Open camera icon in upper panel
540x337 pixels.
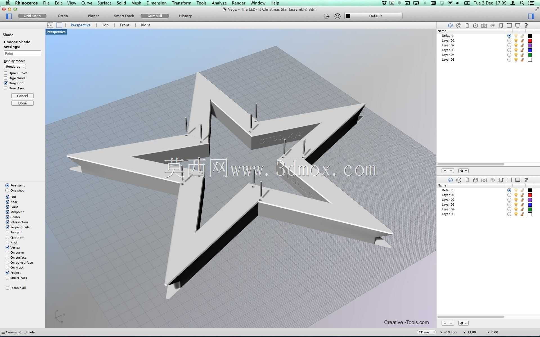click(x=484, y=26)
